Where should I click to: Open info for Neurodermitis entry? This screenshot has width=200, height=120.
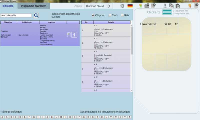click(74, 35)
